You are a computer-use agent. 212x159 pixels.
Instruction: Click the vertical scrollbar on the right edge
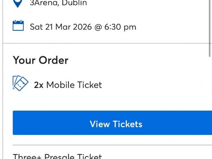[211, 28]
